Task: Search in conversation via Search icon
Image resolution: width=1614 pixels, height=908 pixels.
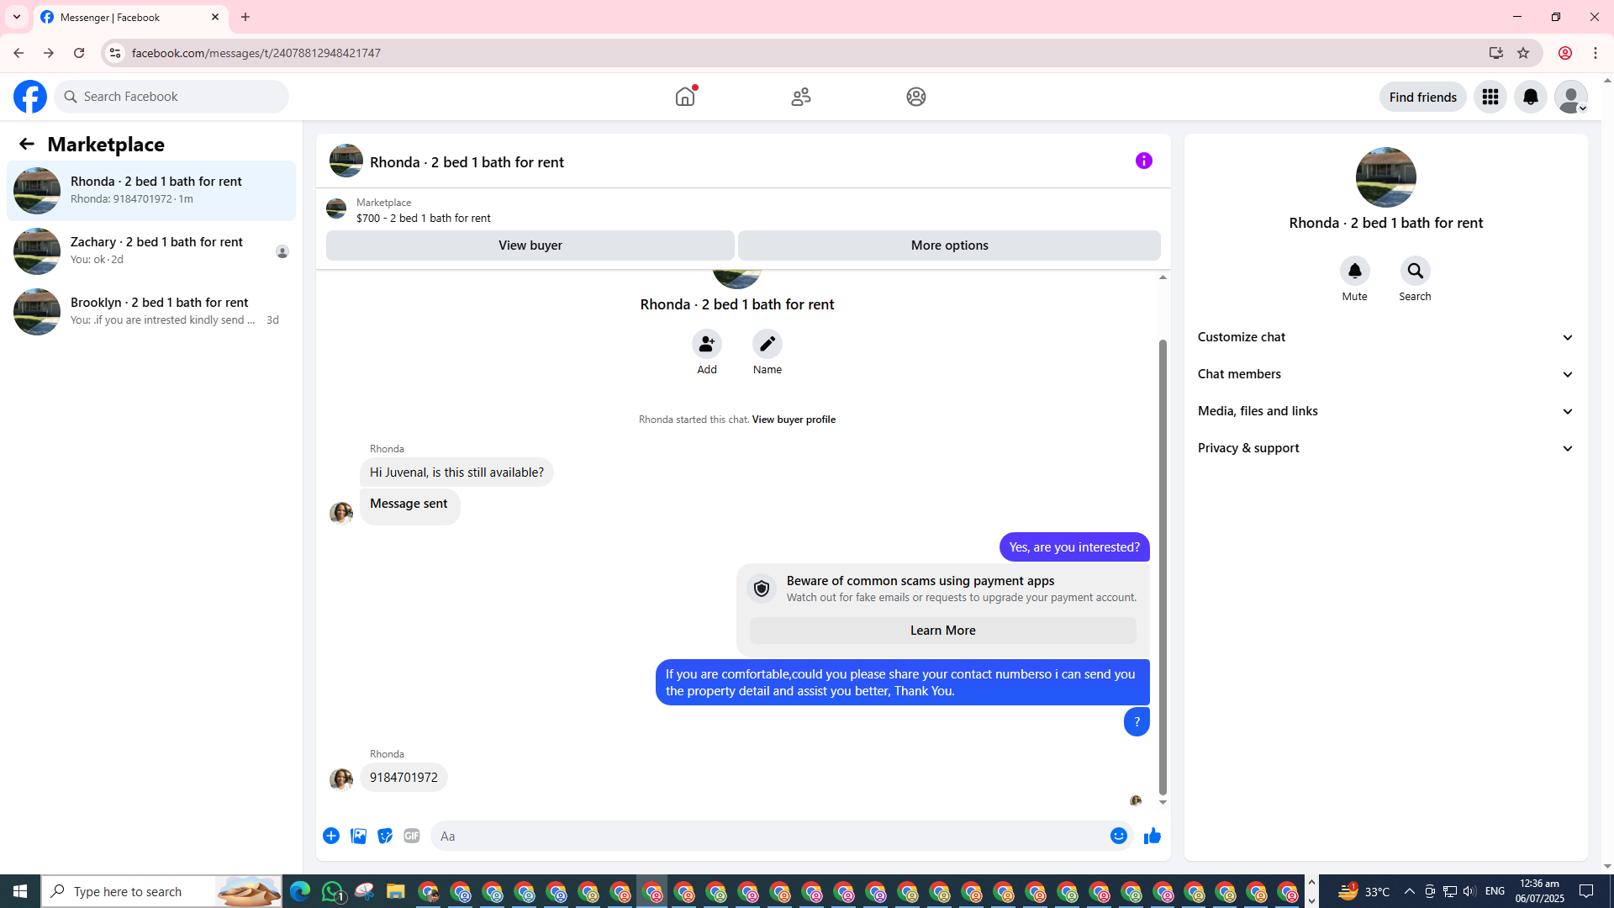Action: [1415, 272]
